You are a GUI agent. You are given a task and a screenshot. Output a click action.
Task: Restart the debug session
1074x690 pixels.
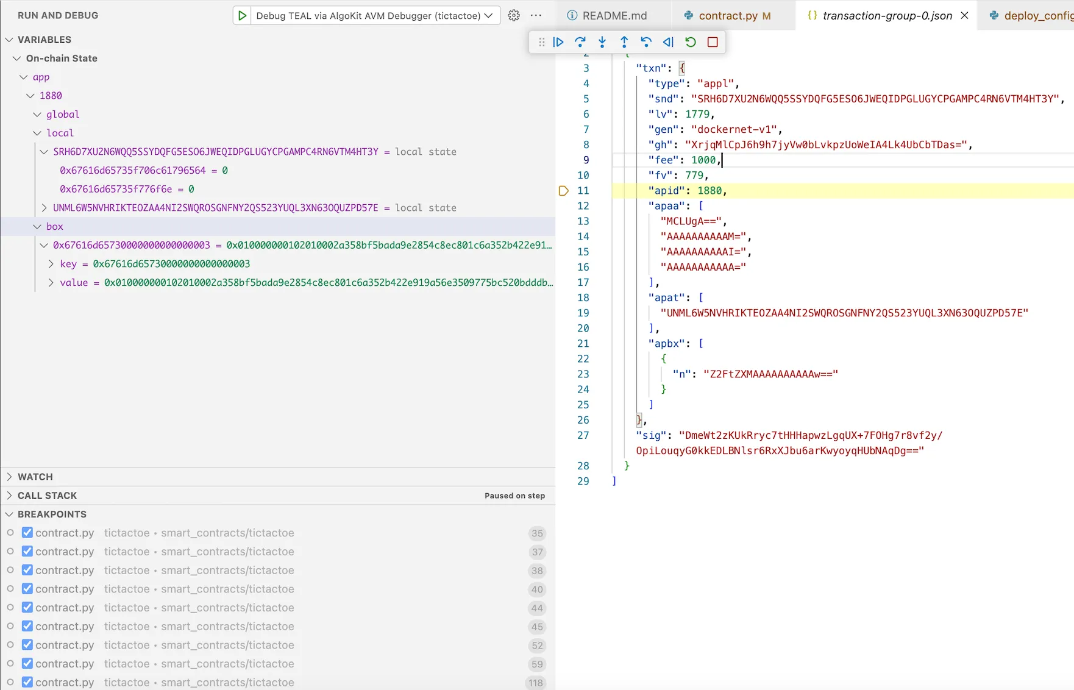coord(689,42)
